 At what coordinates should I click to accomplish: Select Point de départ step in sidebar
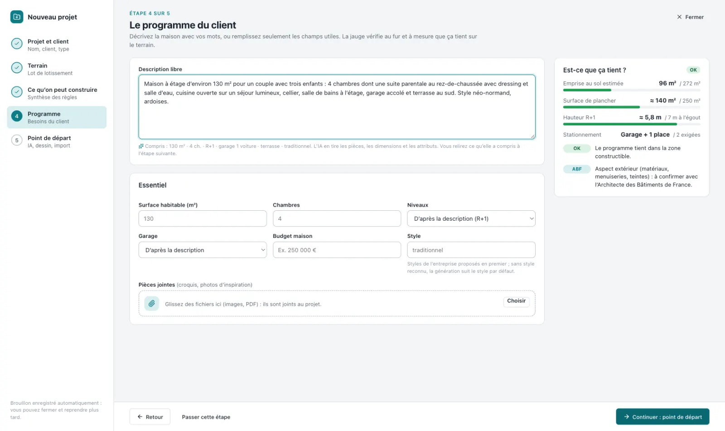[x=57, y=141]
